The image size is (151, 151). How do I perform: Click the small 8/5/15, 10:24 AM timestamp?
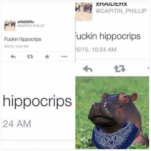click(16, 46)
